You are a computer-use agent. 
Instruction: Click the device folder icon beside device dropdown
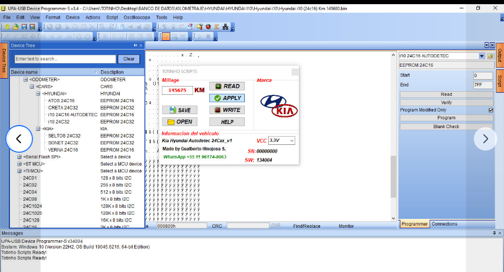(x=490, y=56)
